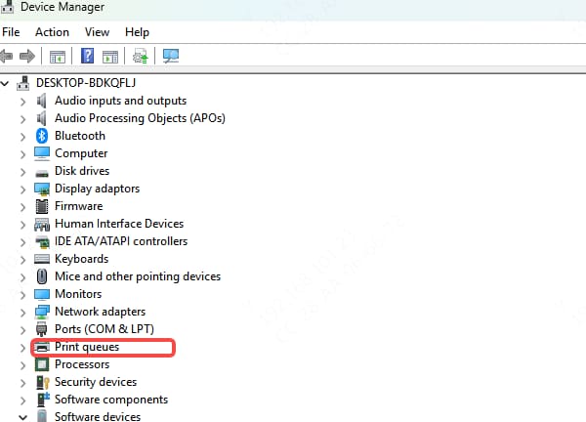586x422 pixels.
Task: Open the Action menu
Action: [x=52, y=32]
